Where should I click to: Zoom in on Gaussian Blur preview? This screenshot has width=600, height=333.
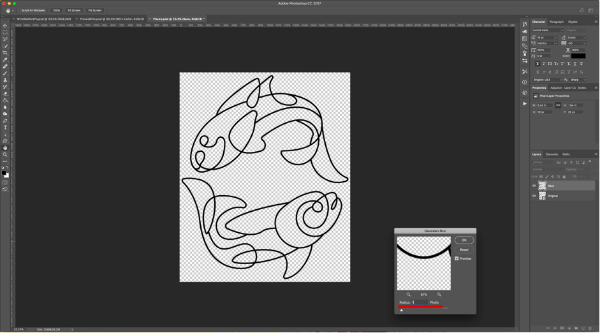coord(439,295)
